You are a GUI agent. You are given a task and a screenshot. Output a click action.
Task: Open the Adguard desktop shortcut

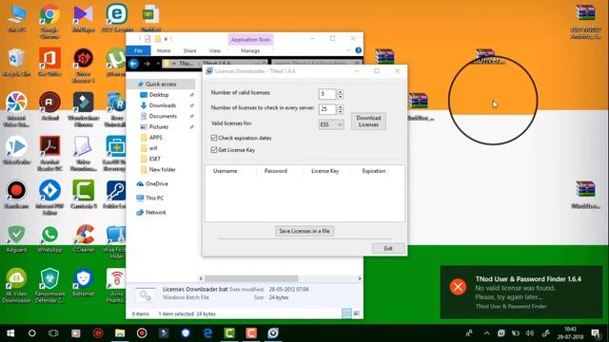[16, 238]
